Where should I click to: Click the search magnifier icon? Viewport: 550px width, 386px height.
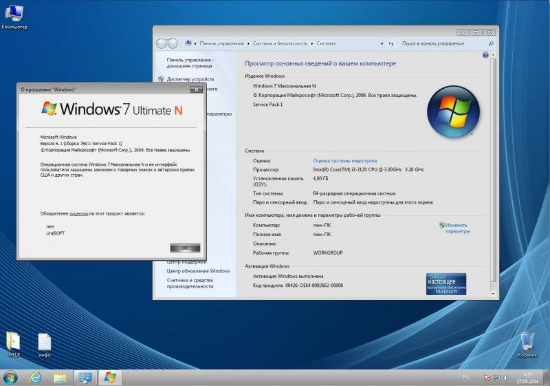pyautogui.click(x=491, y=44)
